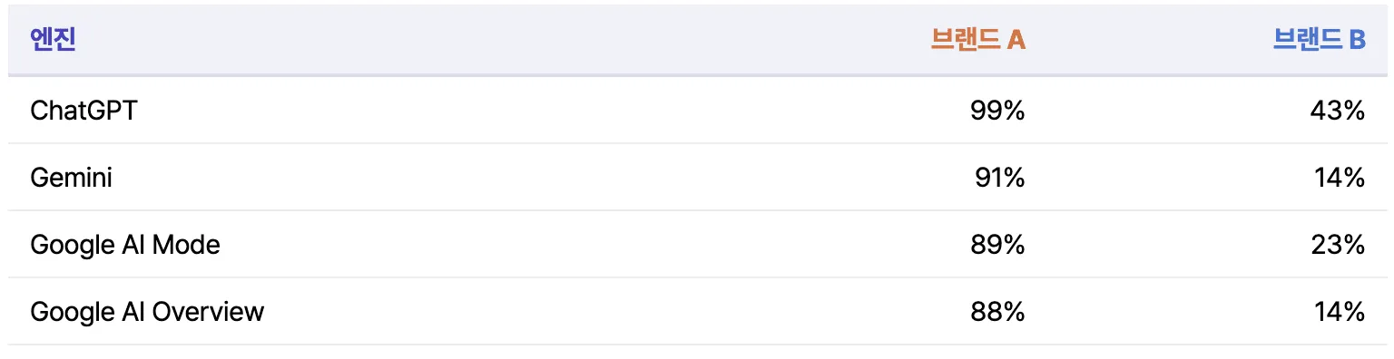Select the Gemini row label
This screenshot has width=1394, height=359.
(71, 178)
